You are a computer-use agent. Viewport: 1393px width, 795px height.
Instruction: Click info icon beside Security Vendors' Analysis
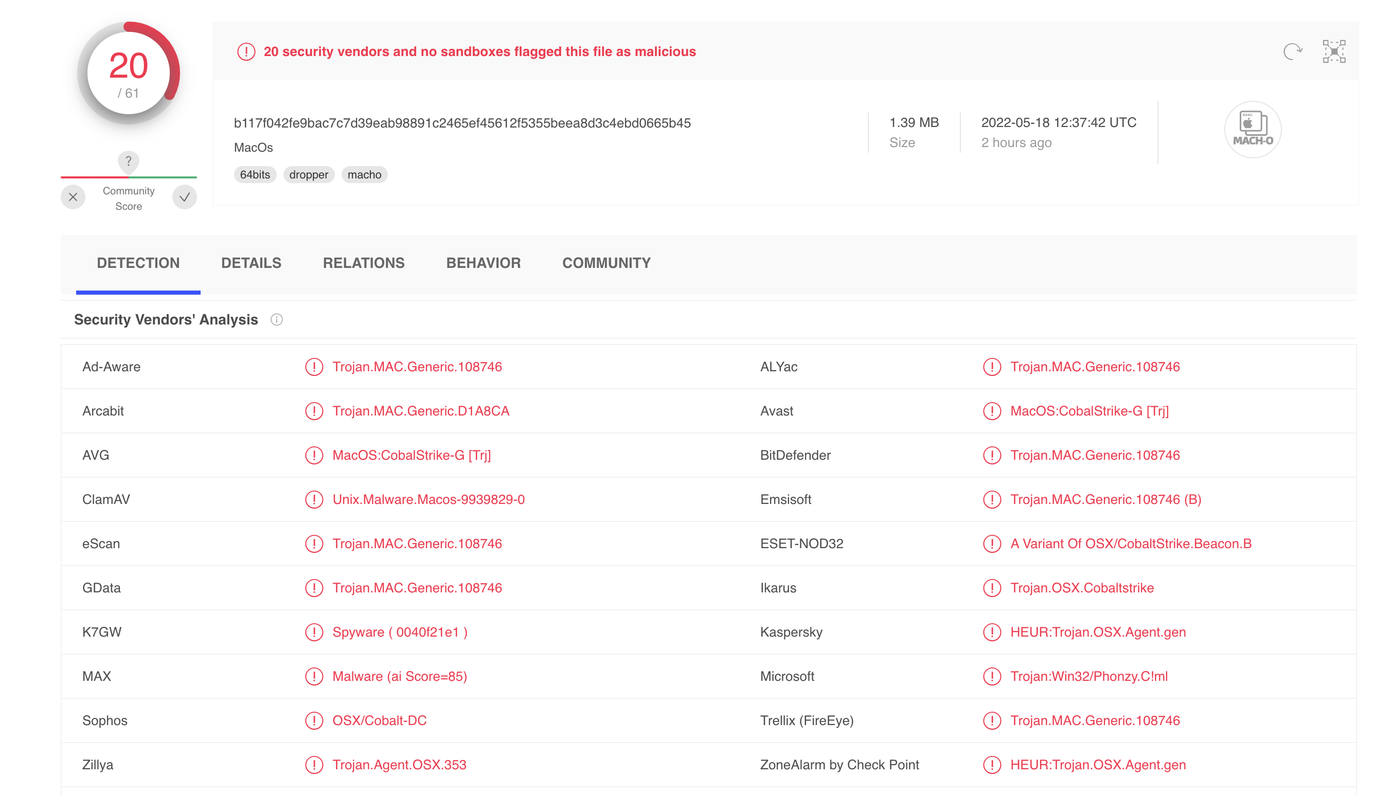(x=276, y=319)
